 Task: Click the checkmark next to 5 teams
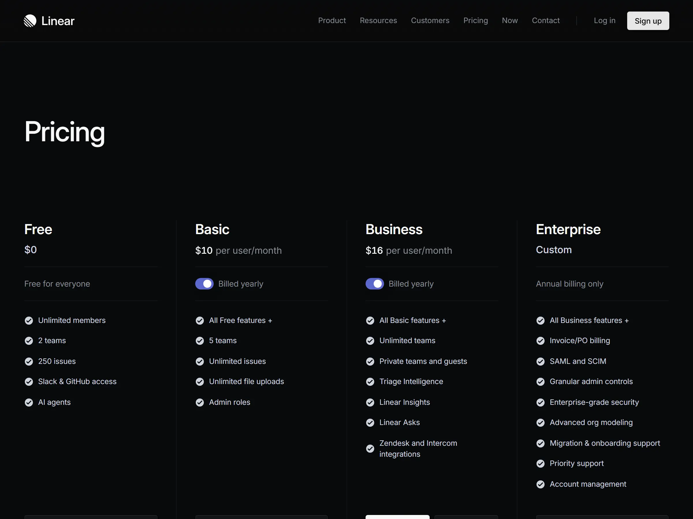(200, 341)
